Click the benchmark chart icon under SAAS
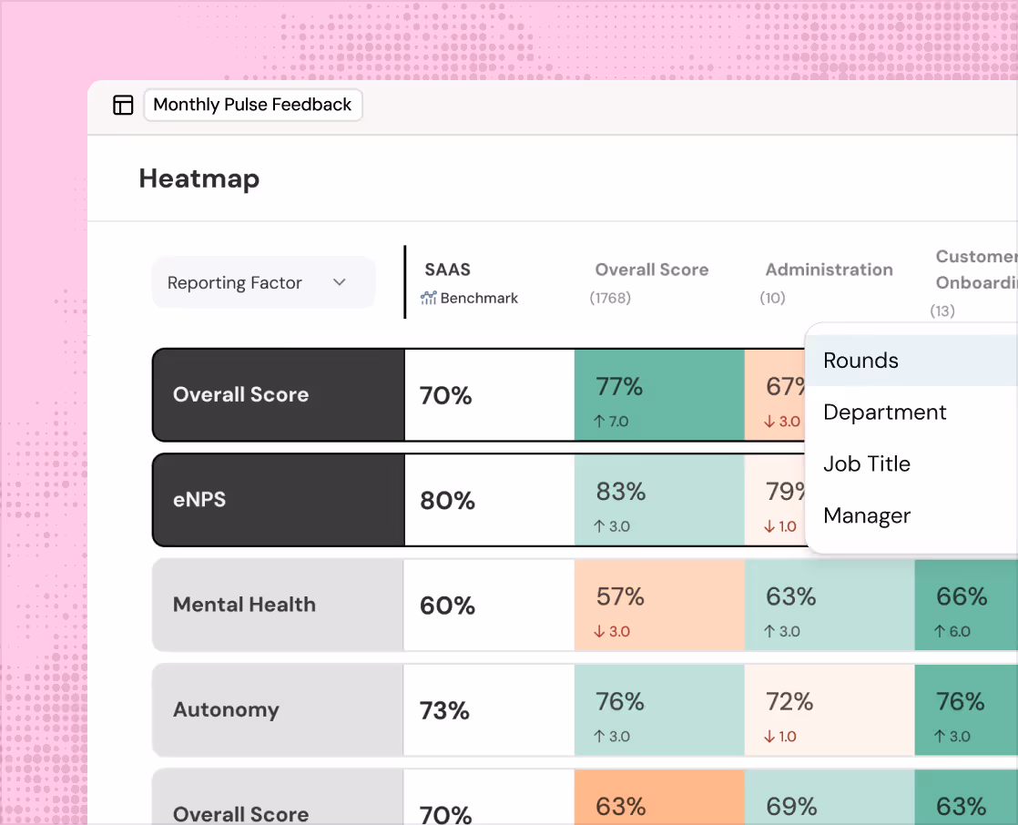The width and height of the screenshot is (1018, 825). (429, 298)
